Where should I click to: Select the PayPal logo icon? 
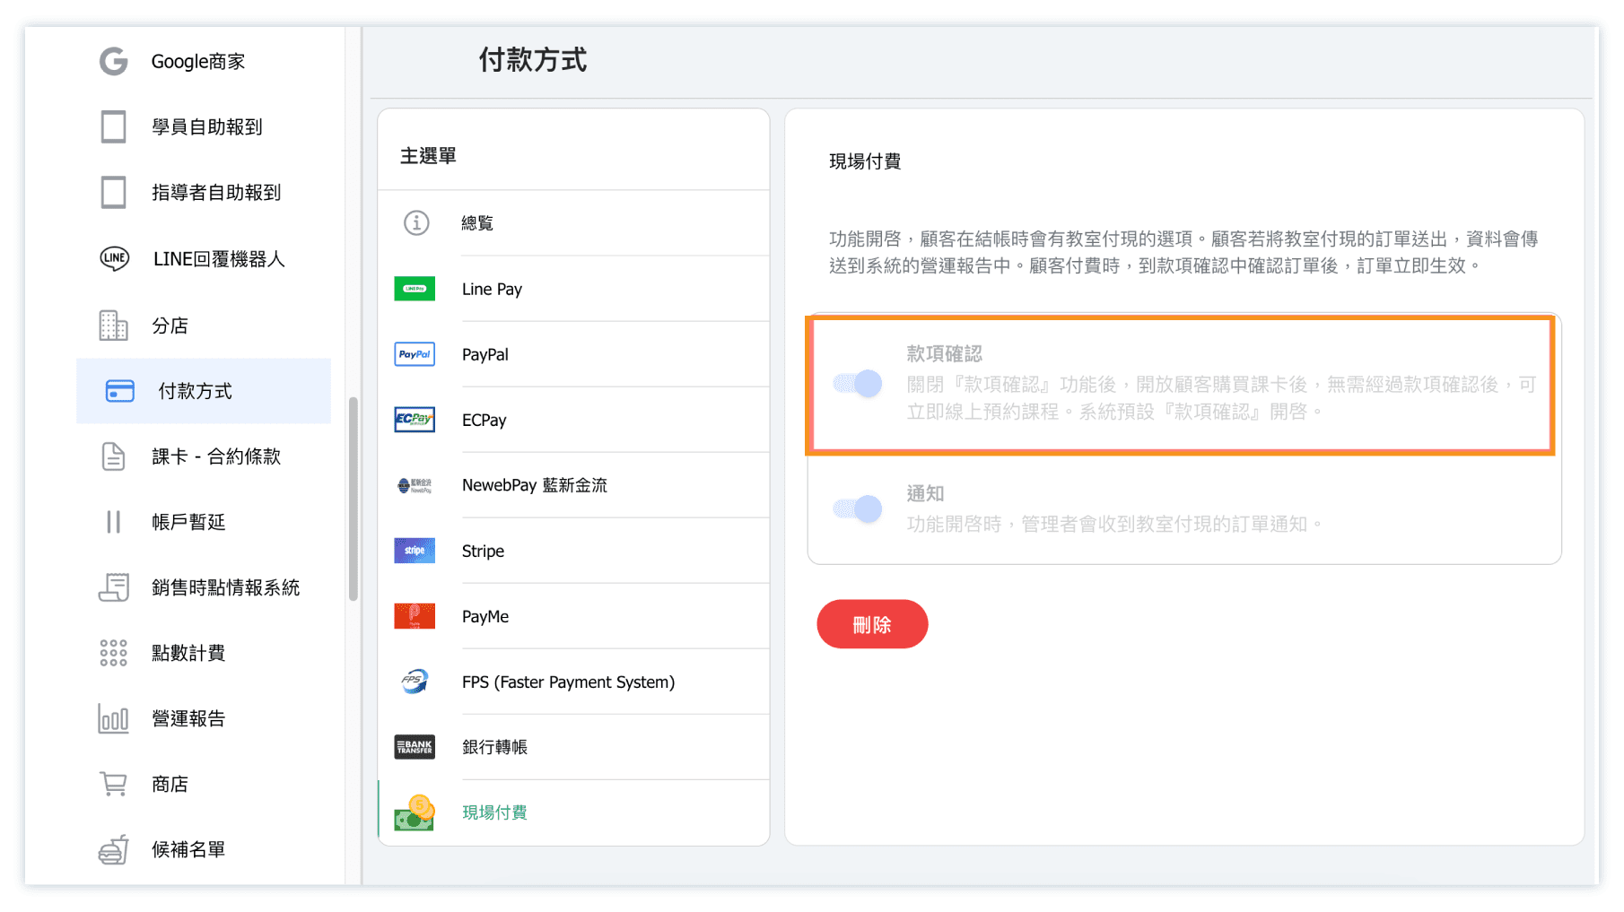415,354
